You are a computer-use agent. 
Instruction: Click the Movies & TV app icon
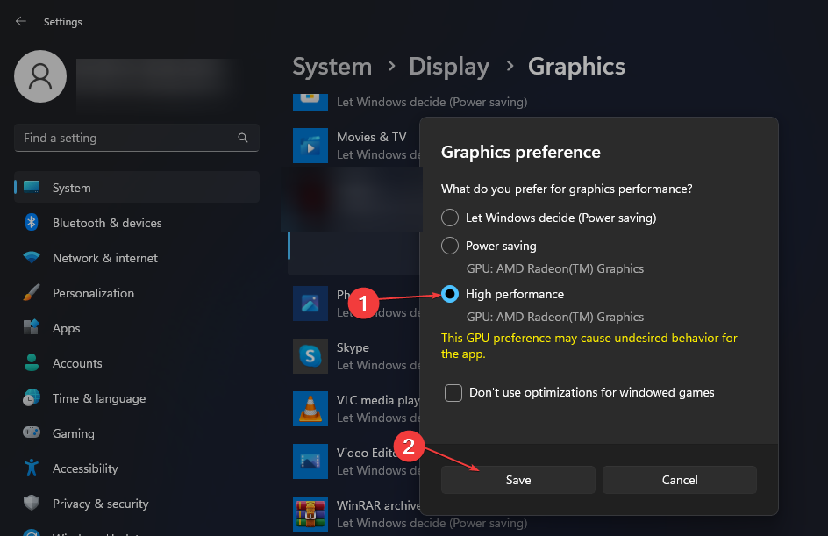tap(310, 146)
